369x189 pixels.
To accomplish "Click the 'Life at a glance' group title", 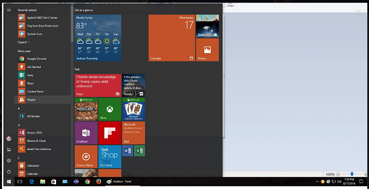I will 84,10.
